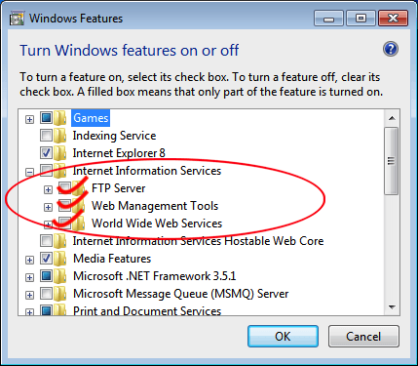Toggle the Games checkbox
418x366 pixels.
tap(46, 118)
